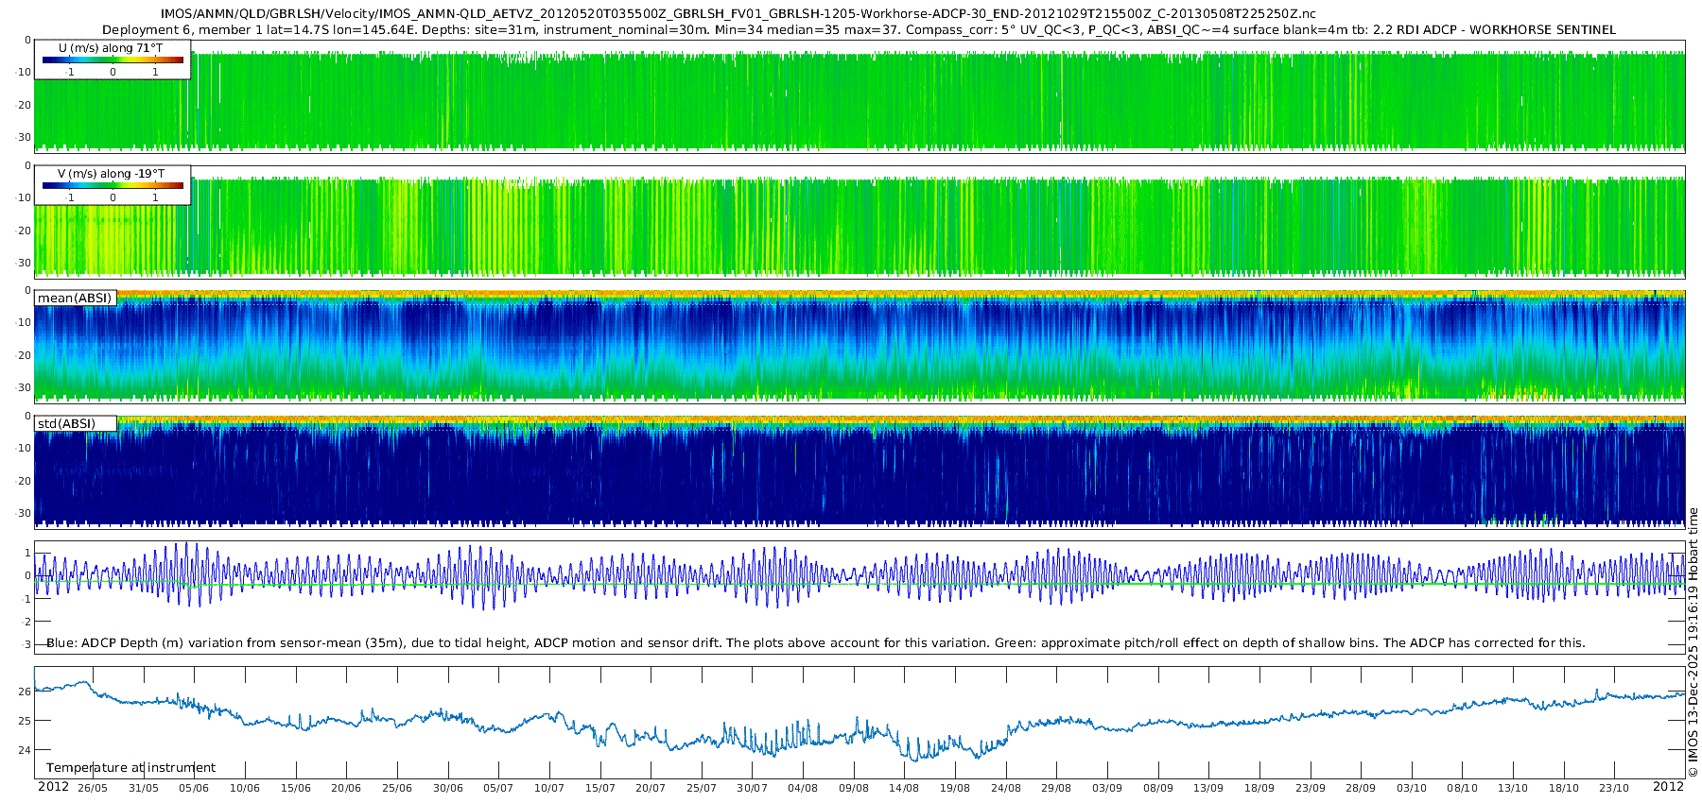Click the 10/07 date tick label

(x=549, y=788)
